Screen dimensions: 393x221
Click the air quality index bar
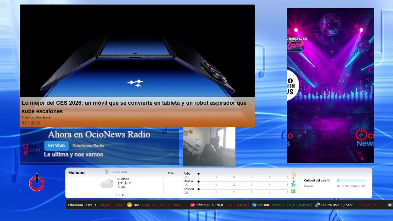tap(351, 180)
